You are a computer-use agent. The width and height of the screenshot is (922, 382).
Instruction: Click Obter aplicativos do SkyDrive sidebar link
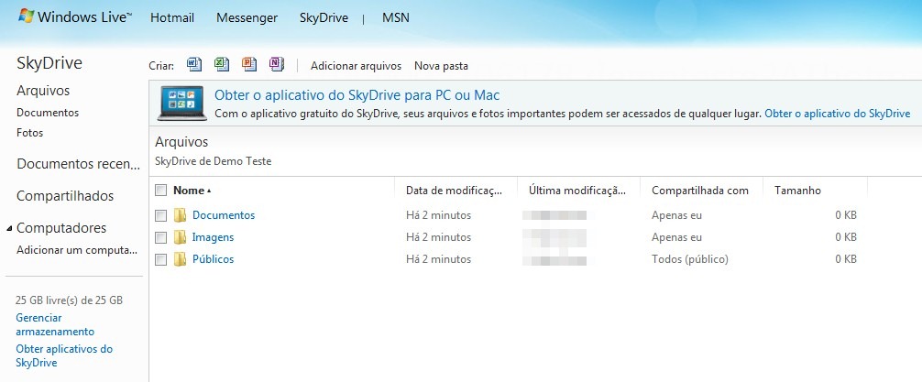coord(64,355)
